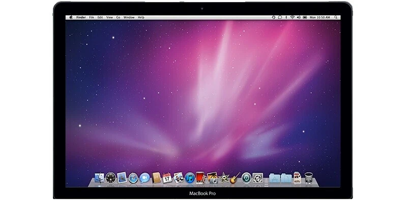The image size is (407, 219).
Task: Launch Mail stamp icon in dock
Action: [122, 178]
